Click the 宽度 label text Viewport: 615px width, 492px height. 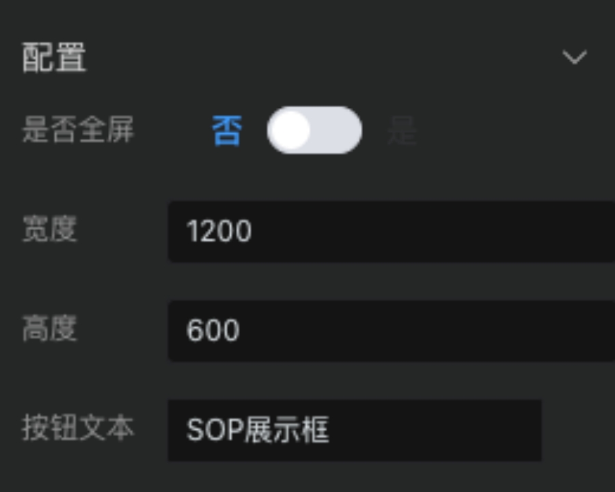pos(49,230)
